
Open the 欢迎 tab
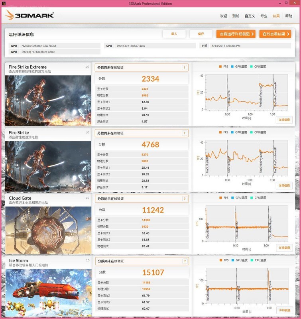(223, 16)
